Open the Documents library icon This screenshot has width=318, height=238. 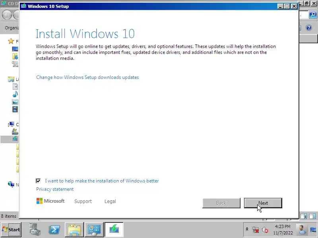pos(15,86)
